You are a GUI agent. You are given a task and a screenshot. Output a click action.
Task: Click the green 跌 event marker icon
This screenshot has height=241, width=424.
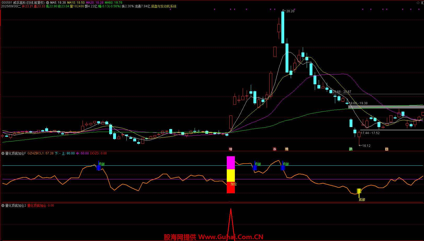[351, 149]
